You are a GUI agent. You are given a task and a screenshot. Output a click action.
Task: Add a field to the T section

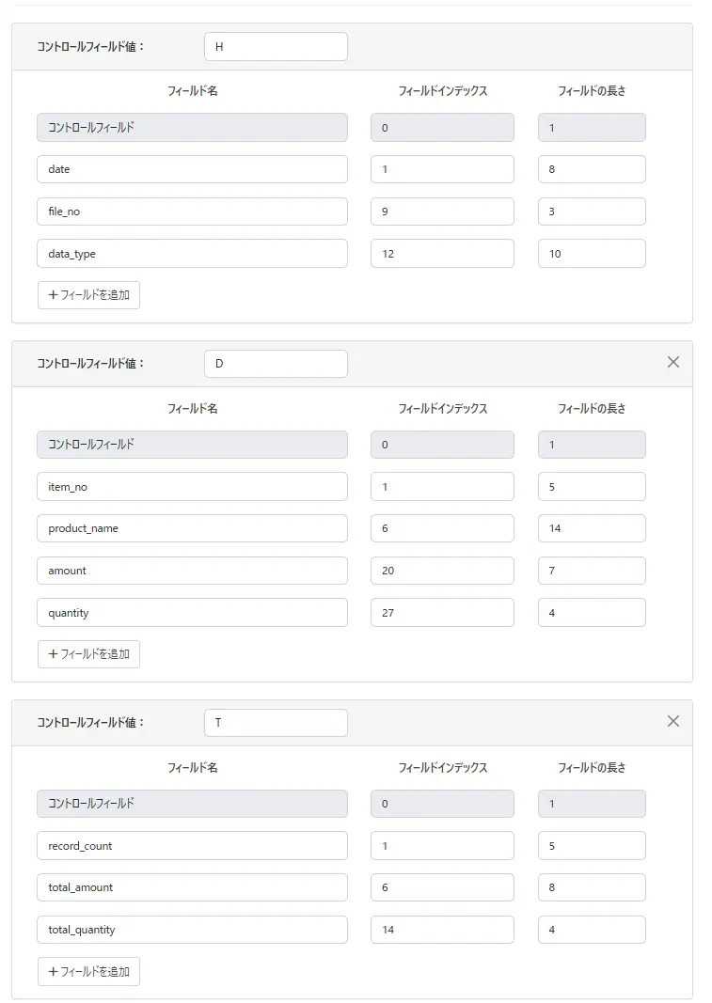(x=88, y=972)
